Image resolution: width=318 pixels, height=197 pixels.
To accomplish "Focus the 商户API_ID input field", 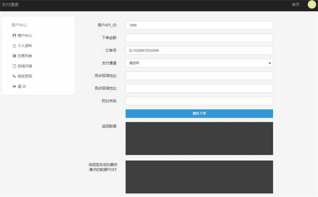I will [199, 25].
